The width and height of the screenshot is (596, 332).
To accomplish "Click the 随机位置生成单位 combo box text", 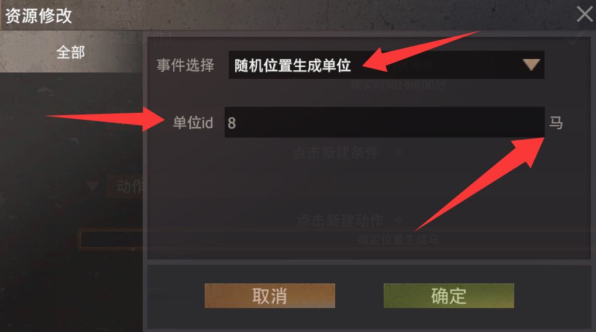I will (x=292, y=65).
